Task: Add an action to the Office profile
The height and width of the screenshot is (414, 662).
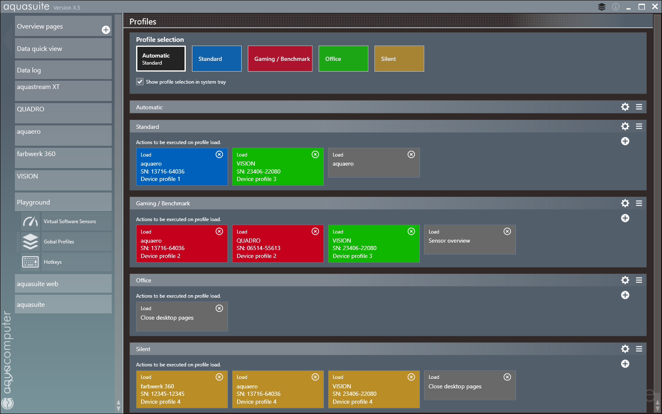Action: click(x=625, y=295)
